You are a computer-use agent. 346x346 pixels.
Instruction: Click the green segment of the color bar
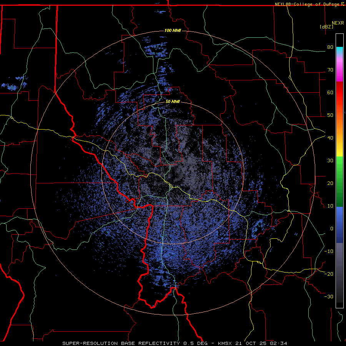339,181
